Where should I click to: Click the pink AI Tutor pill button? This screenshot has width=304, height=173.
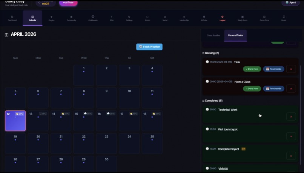pos(68,3)
